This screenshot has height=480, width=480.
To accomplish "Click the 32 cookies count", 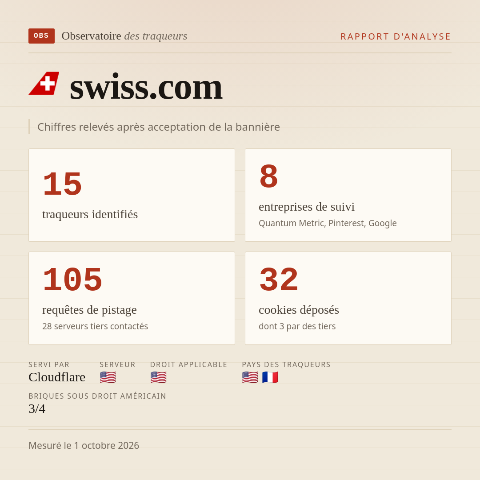I will [279, 280].
